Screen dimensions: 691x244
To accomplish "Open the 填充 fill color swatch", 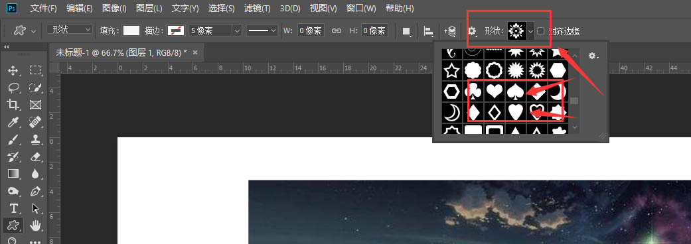I will (131, 30).
